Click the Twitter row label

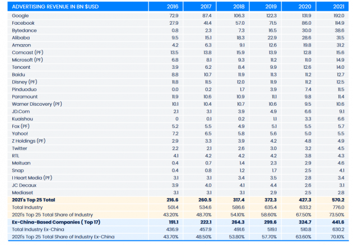click(20, 148)
